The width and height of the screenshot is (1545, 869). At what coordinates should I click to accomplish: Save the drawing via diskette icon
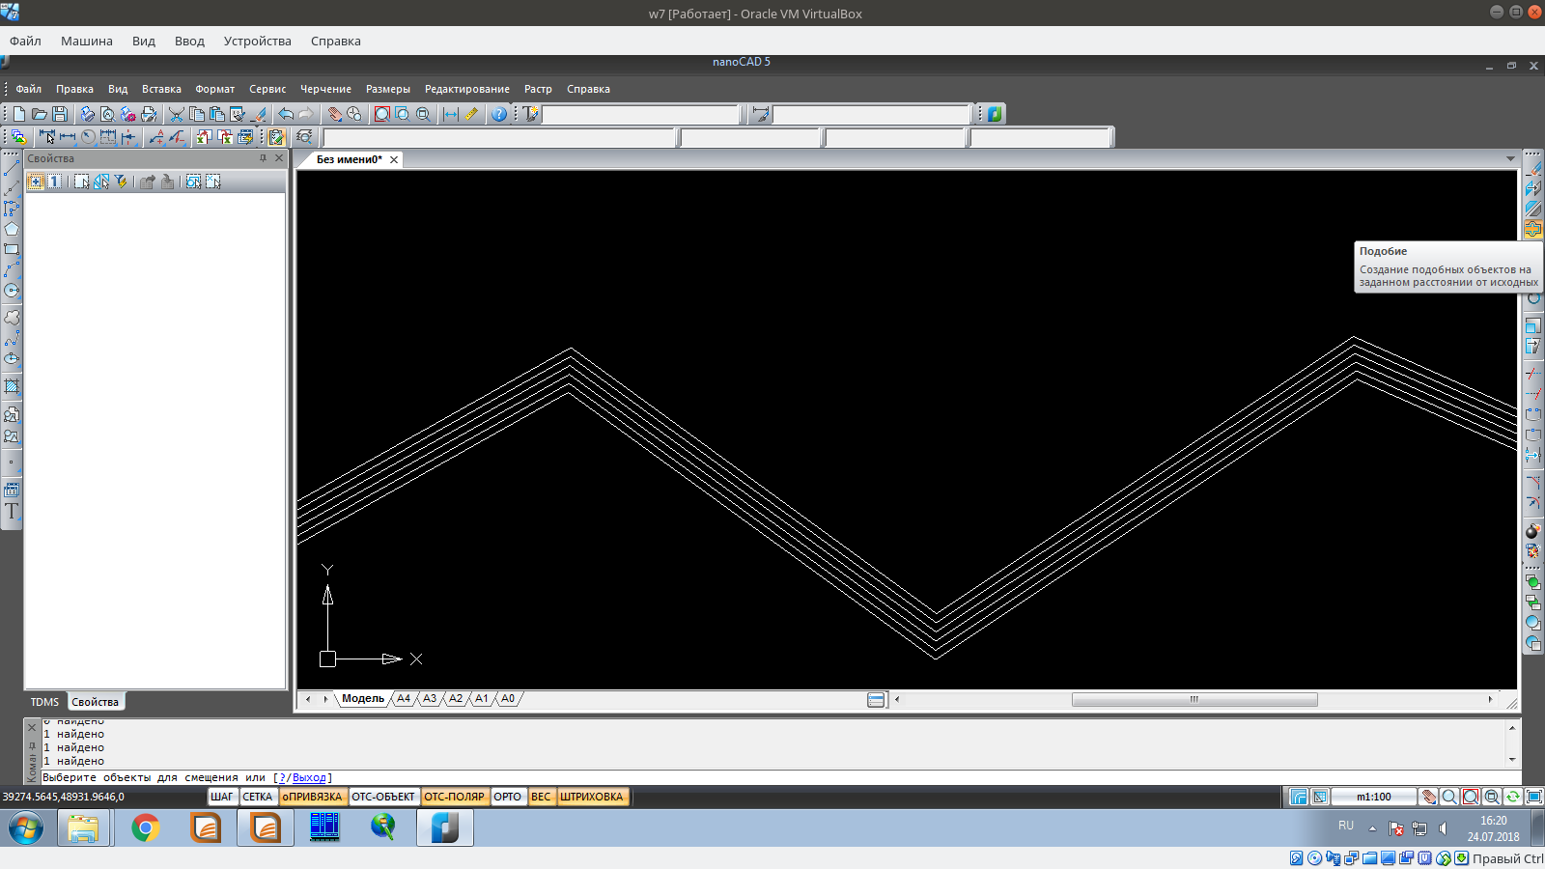click(61, 113)
